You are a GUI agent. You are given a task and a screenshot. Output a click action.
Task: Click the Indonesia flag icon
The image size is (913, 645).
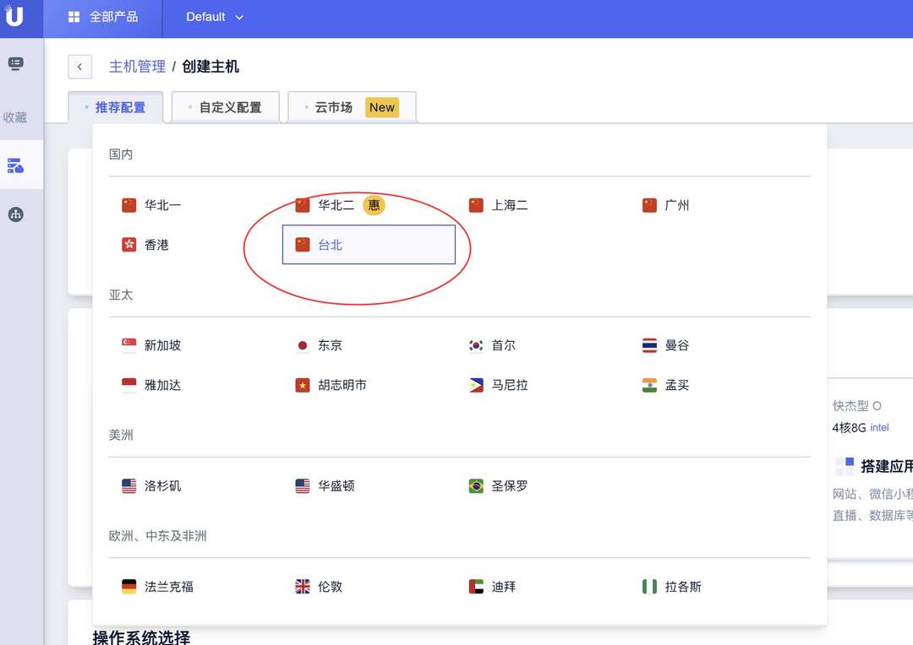128,385
